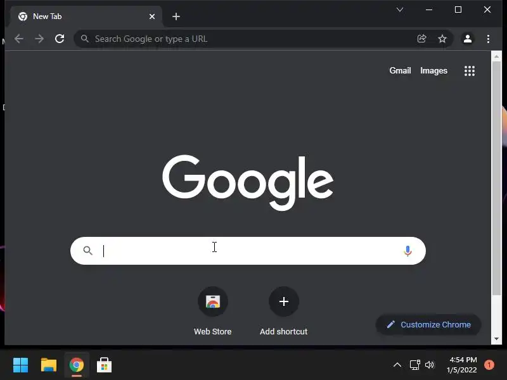Screen dimensions: 507x380
Task: Expand the tab search chevron
Action: tap(400, 9)
